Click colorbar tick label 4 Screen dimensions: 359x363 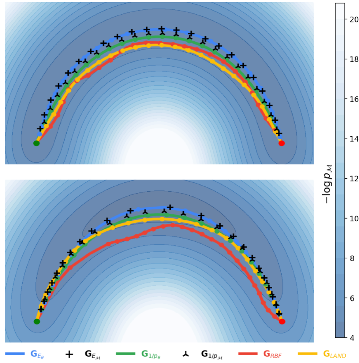pyautogui.click(x=352, y=338)
